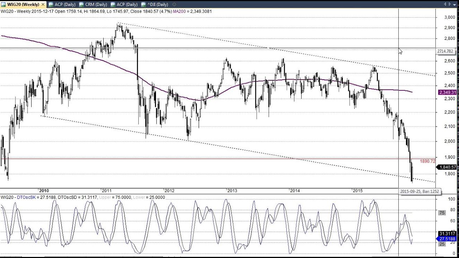Add a new chart tab with the plus icon
The width and height of the screenshot is (459, 258).
[x=174, y=4]
